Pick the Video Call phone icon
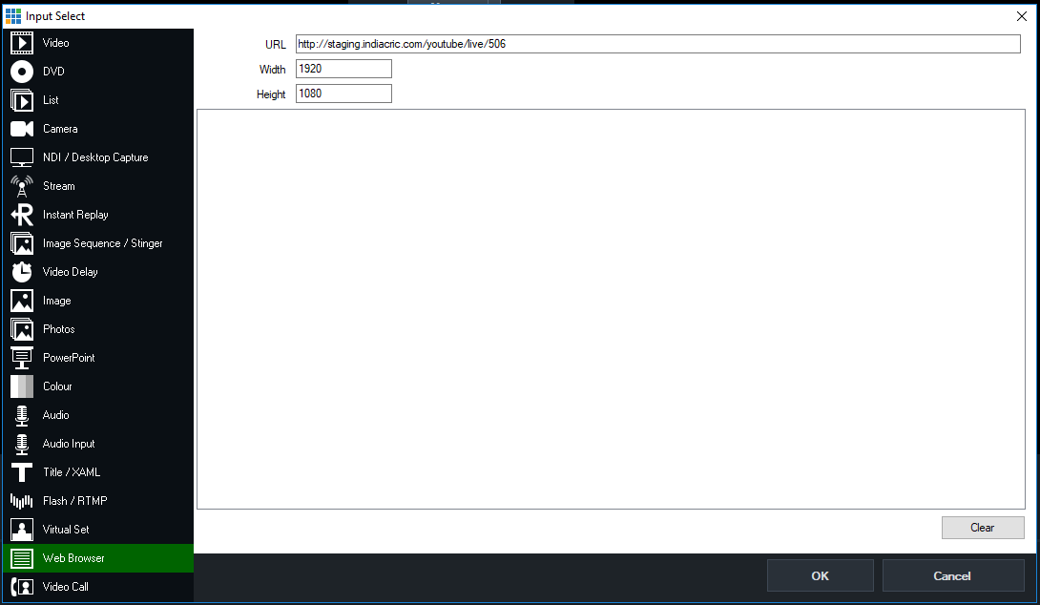Image resolution: width=1040 pixels, height=605 pixels. (x=22, y=587)
